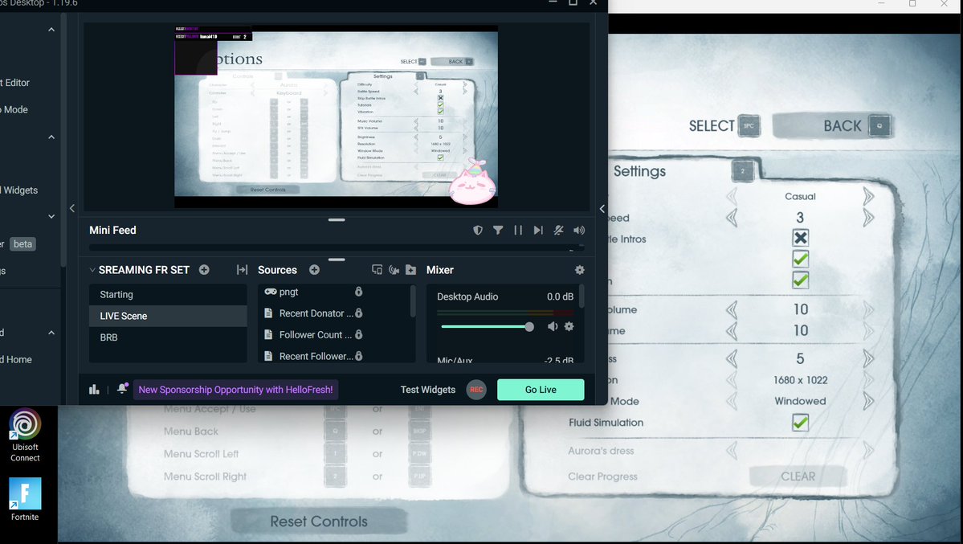Image resolution: width=963 pixels, height=544 pixels.
Task: Add a source folder
Action: (x=411, y=270)
